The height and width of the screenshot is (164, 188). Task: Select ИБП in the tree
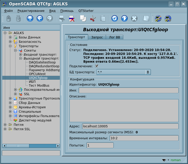[32, 82]
